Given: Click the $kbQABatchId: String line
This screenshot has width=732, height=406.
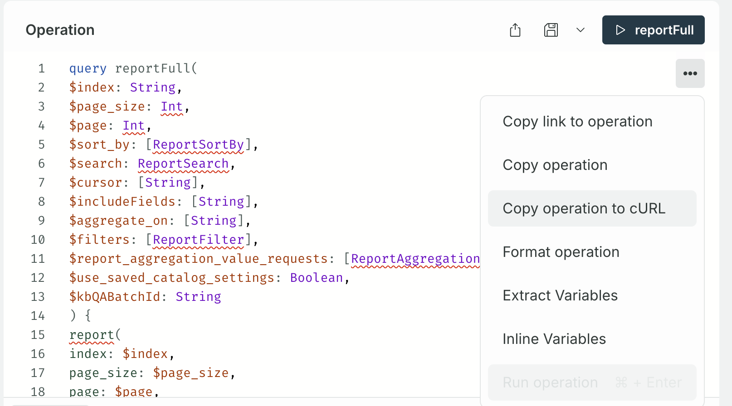Looking at the screenshot, I should pos(145,297).
